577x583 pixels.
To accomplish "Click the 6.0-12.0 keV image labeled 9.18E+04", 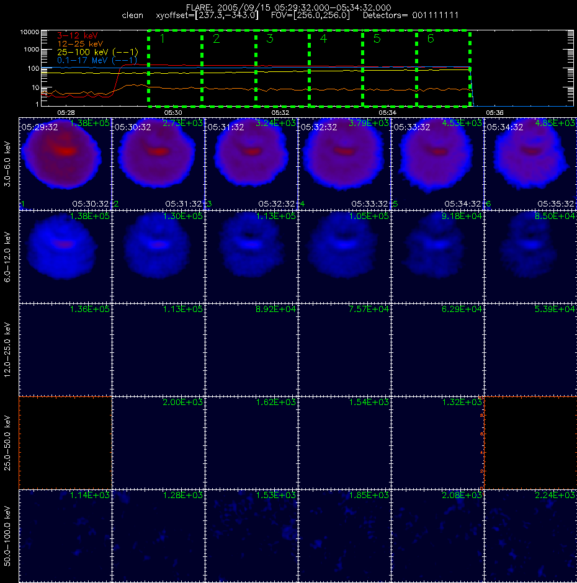I will [437, 257].
